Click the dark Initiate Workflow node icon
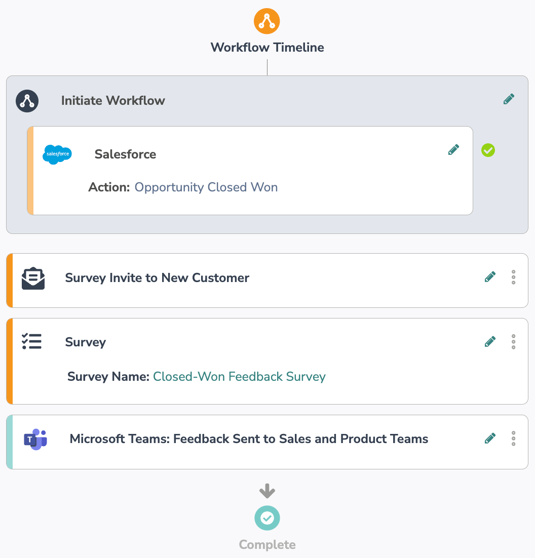Screen dimensions: 535x558 (27, 101)
